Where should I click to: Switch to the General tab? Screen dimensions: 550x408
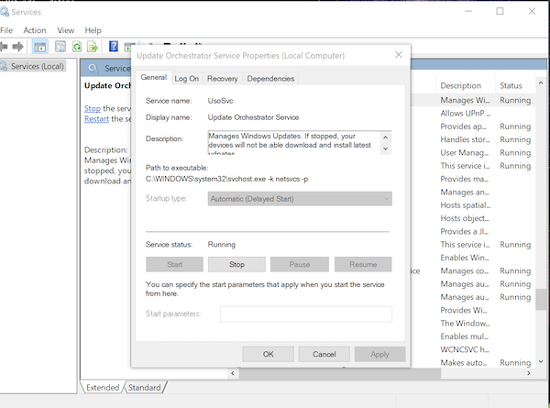(154, 77)
